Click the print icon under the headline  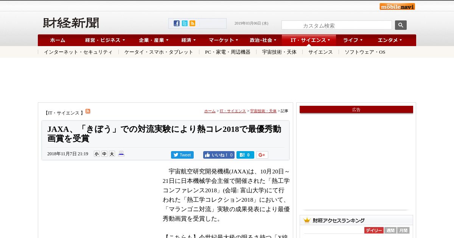[x=121, y=154]
